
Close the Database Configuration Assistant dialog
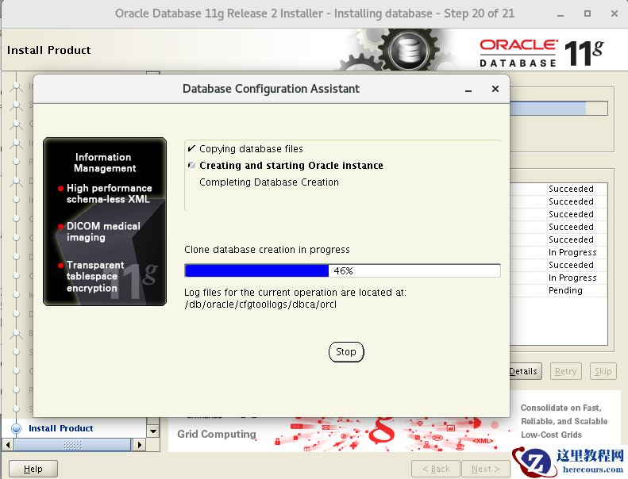coord(495,89)
